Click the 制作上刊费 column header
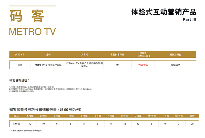Image resolution: width=205 pixels, height=138 pixels. [175, 55]
